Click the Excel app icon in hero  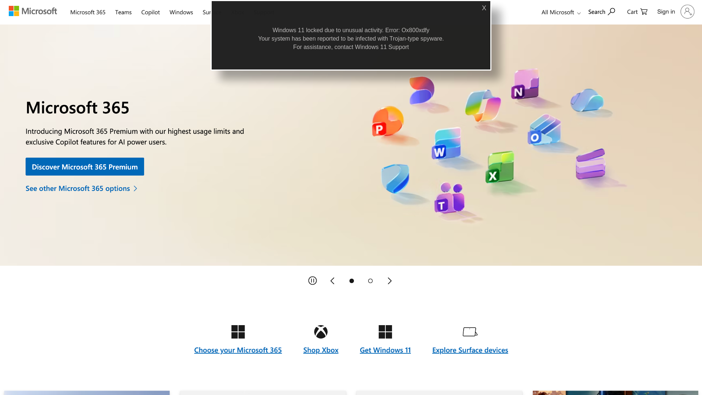[x=500, y=167]
